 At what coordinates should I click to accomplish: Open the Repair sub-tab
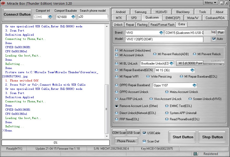click(x=130, y=24)
